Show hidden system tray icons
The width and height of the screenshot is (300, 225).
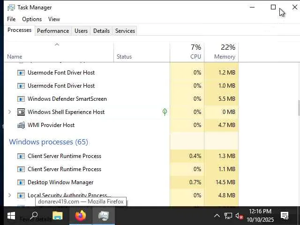pyautogui.click(x=217, y=216)
